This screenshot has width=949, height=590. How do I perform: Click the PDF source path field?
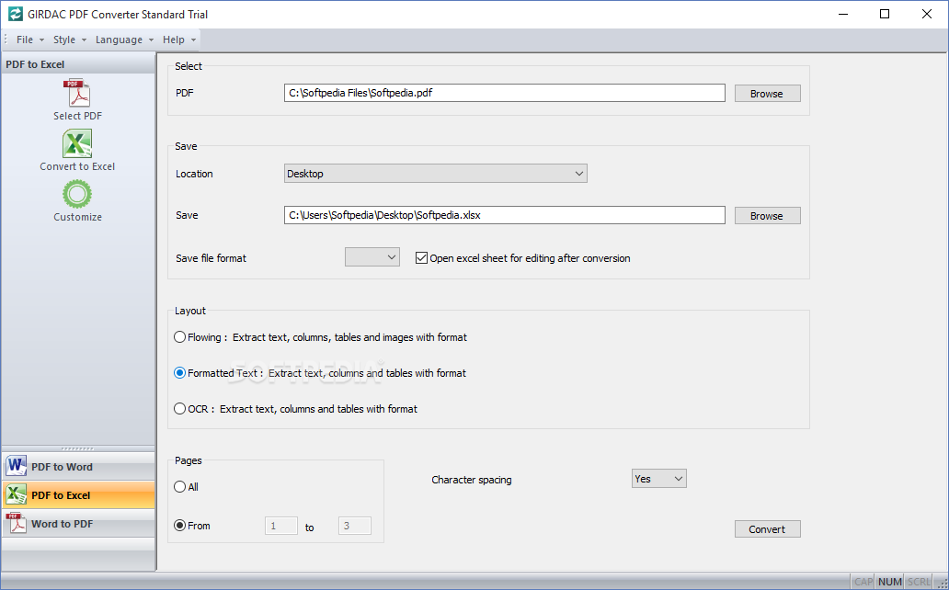coord(504,93)
